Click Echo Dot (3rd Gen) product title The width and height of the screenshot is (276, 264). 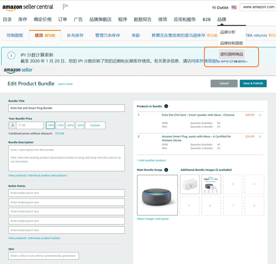click(198, 115)
